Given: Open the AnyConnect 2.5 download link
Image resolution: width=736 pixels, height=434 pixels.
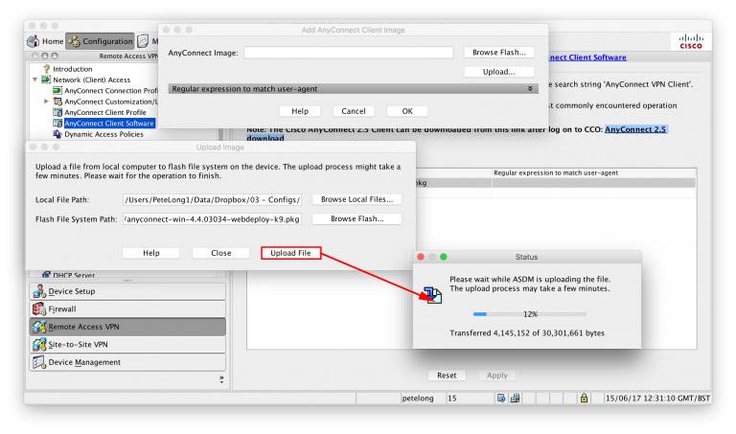Looking at the screenshot, I should pos(635,129).
